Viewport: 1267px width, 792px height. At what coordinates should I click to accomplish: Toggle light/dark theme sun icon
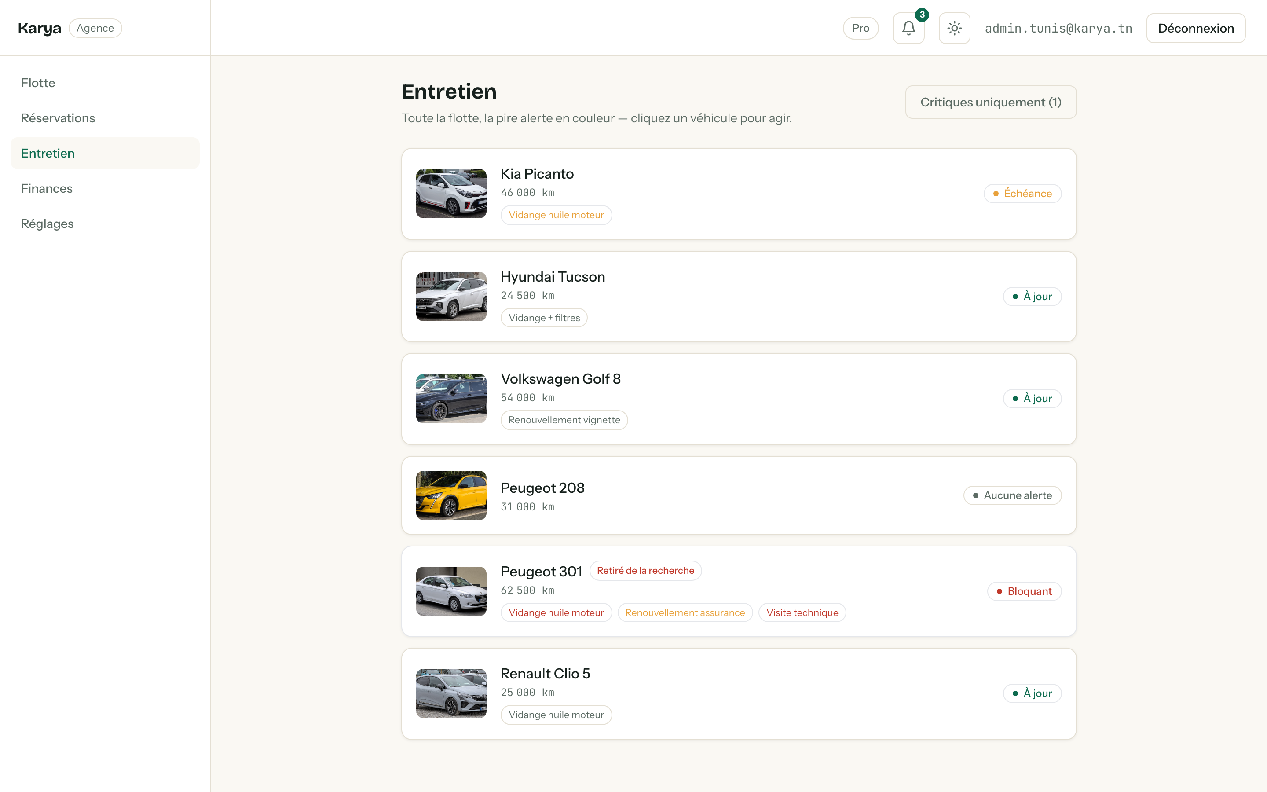pyautogui.click(x=954, y=28)
